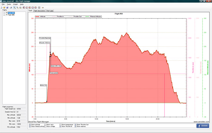Click the 'Flight #54' graph title
The height and width of the screenshot is (133, 212).
click(119, 14)
